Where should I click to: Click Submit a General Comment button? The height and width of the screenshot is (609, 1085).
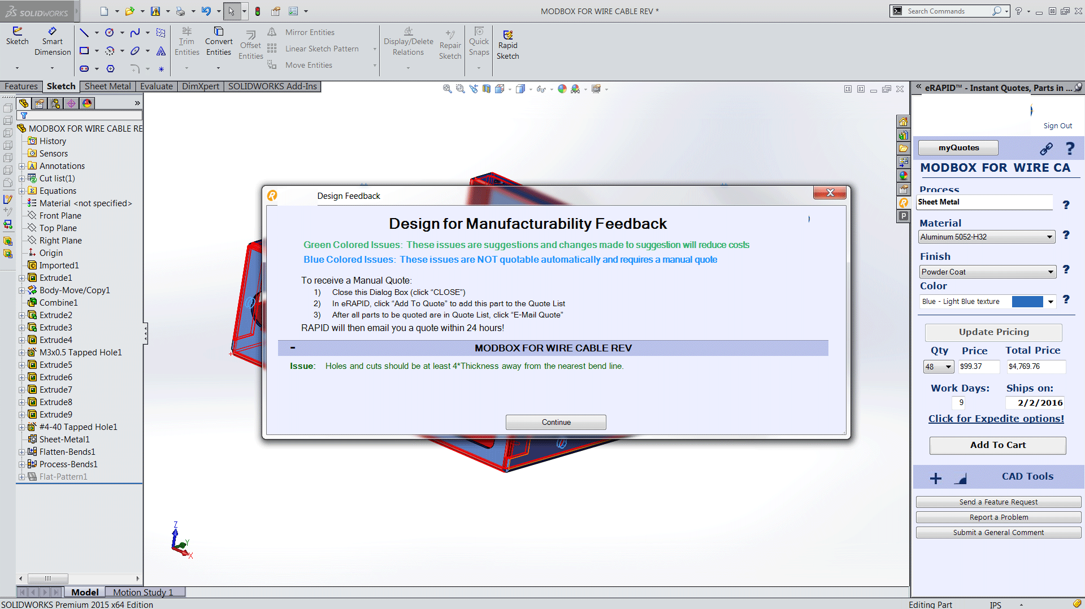point(999,533)
